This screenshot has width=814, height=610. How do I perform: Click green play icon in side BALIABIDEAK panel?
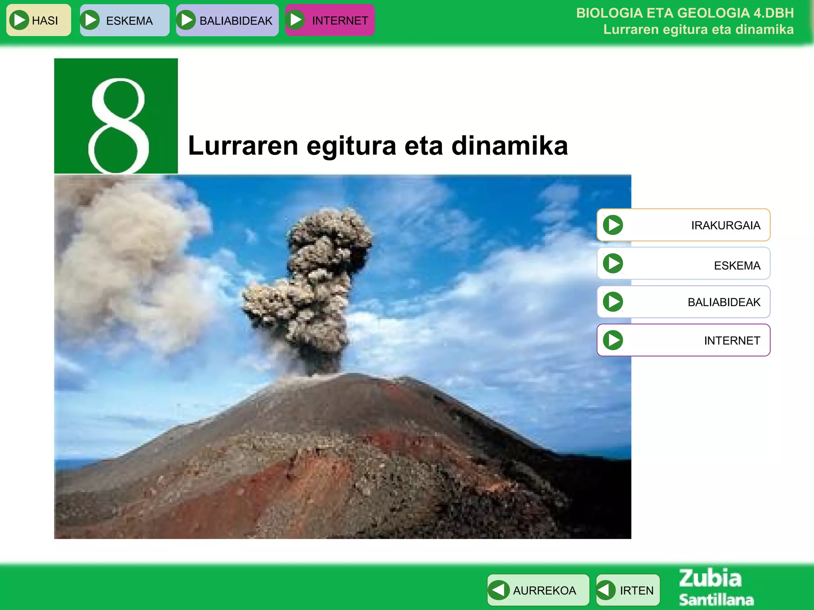pos(613,302)
